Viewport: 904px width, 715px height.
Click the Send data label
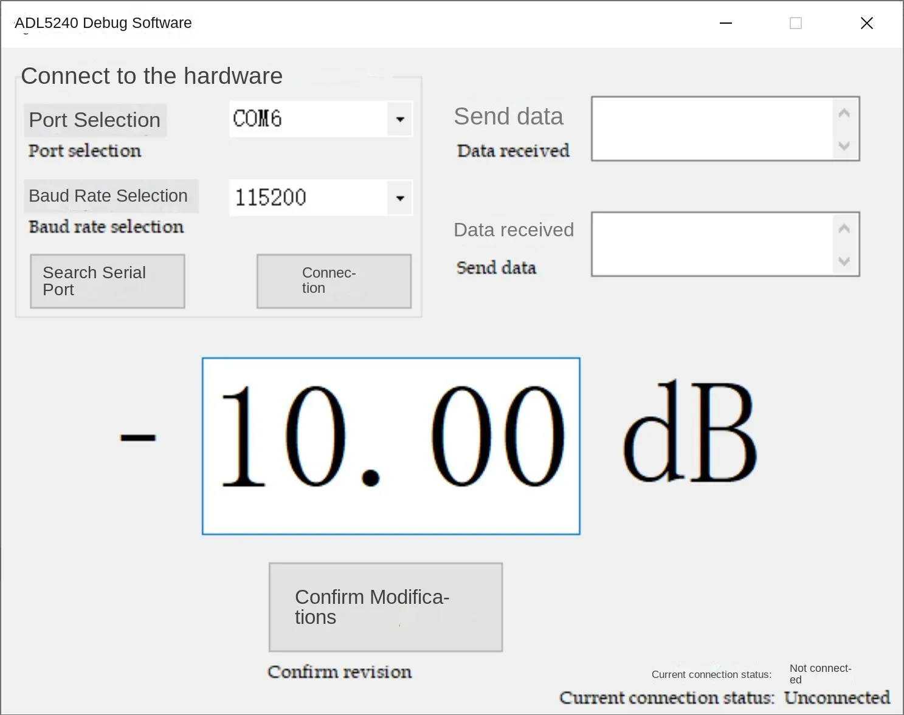point(508,116)
